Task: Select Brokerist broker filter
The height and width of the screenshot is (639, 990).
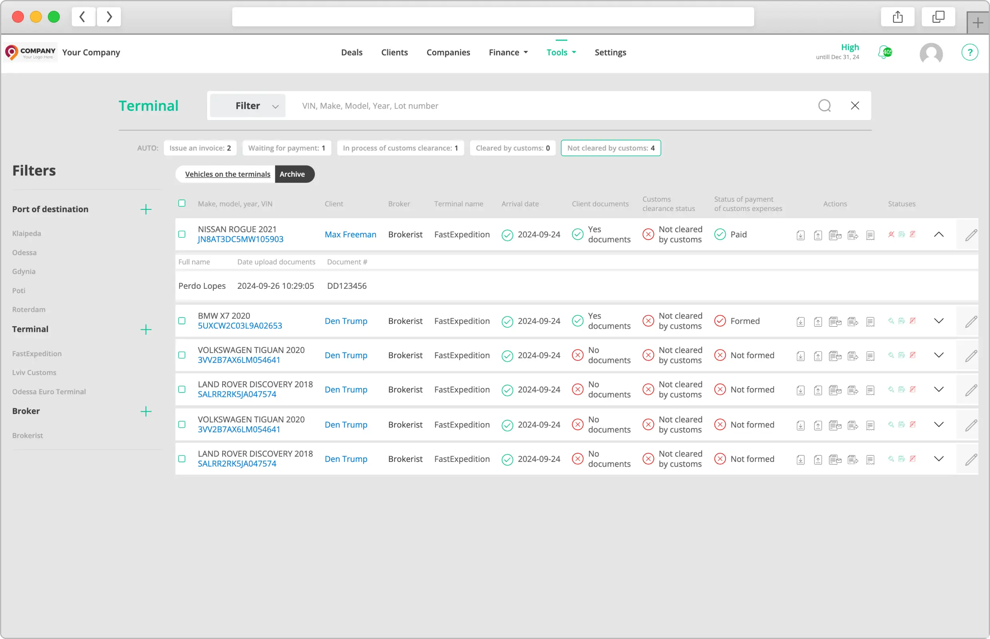Action: click(28, 435)
